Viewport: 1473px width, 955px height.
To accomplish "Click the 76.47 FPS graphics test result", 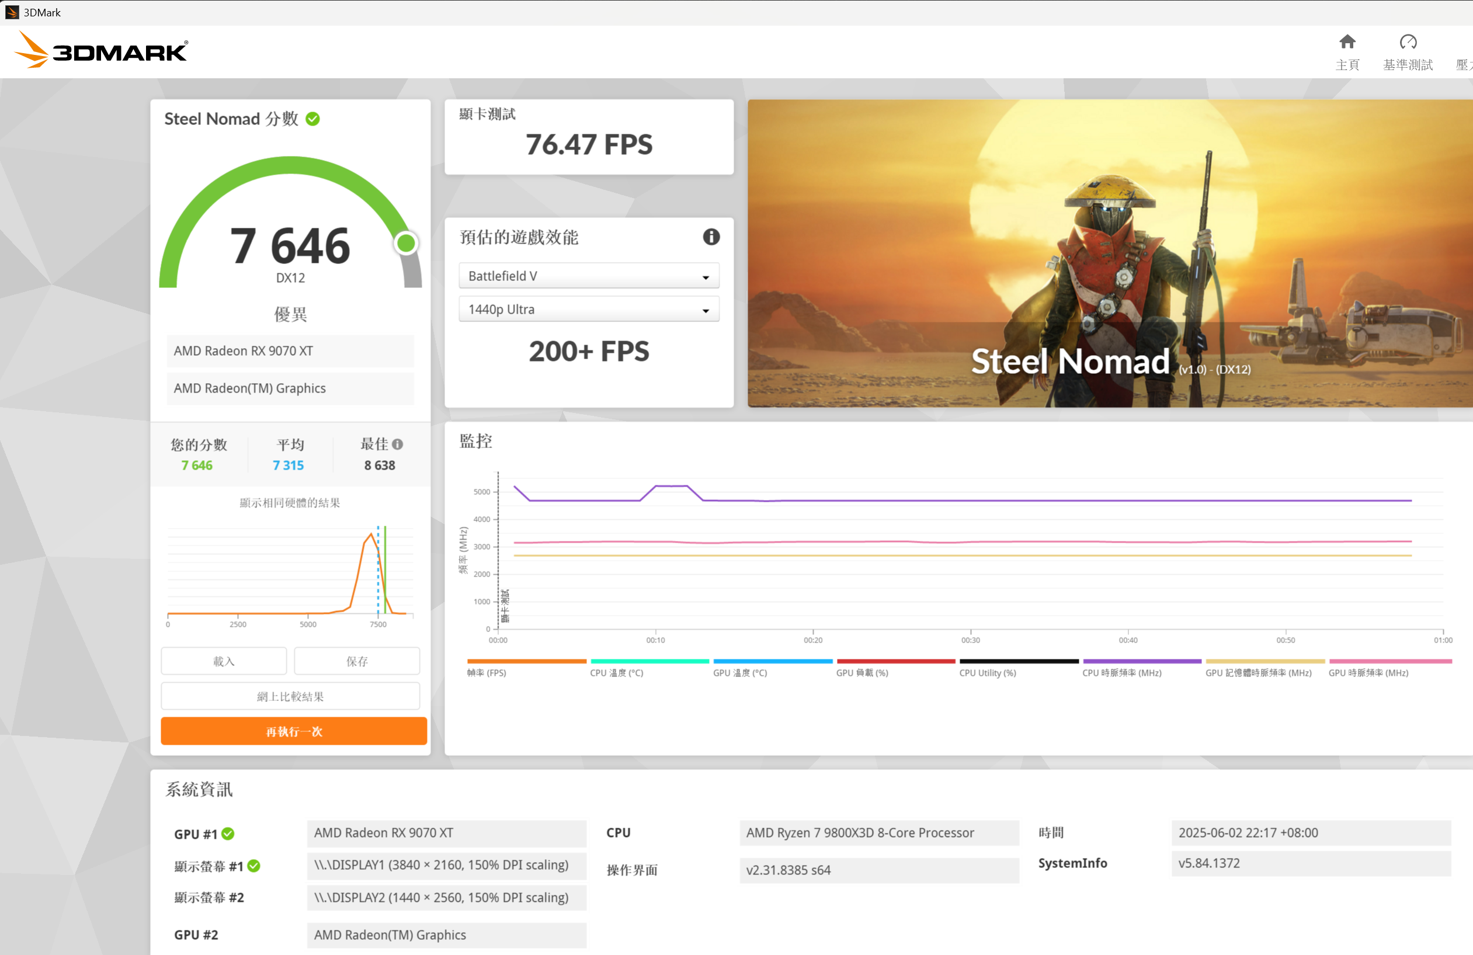I will point(589,145).
